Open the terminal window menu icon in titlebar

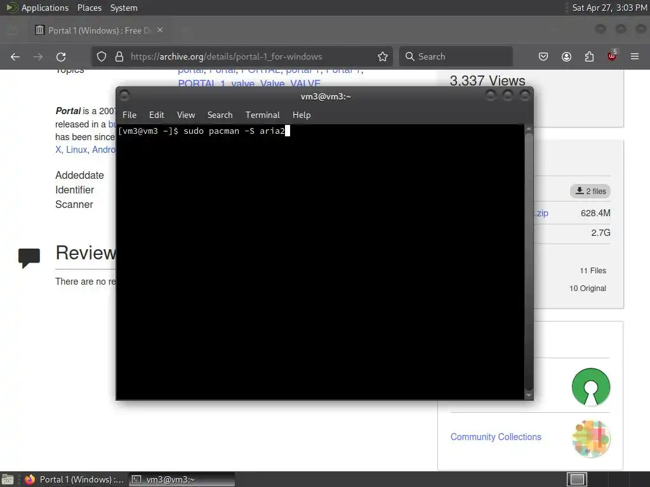(x=124, y=96)
